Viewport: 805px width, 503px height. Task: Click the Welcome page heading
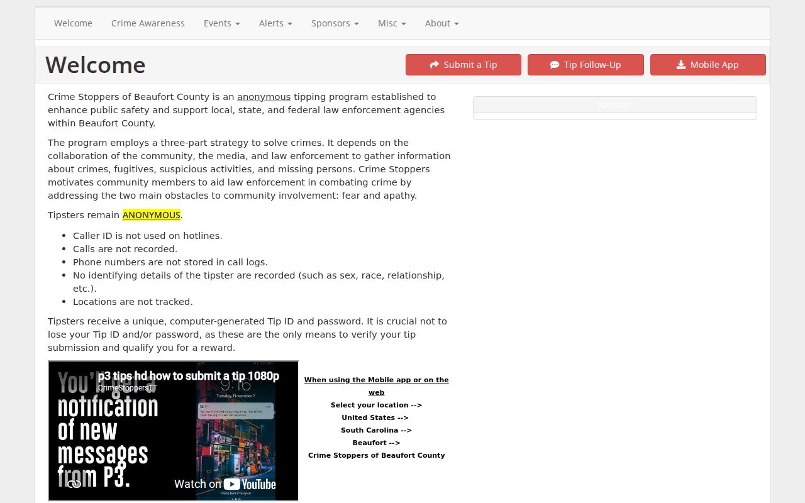[x=96, y=65]
